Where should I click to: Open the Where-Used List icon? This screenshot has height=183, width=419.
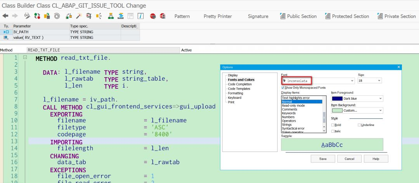click(x=99, y=16)
